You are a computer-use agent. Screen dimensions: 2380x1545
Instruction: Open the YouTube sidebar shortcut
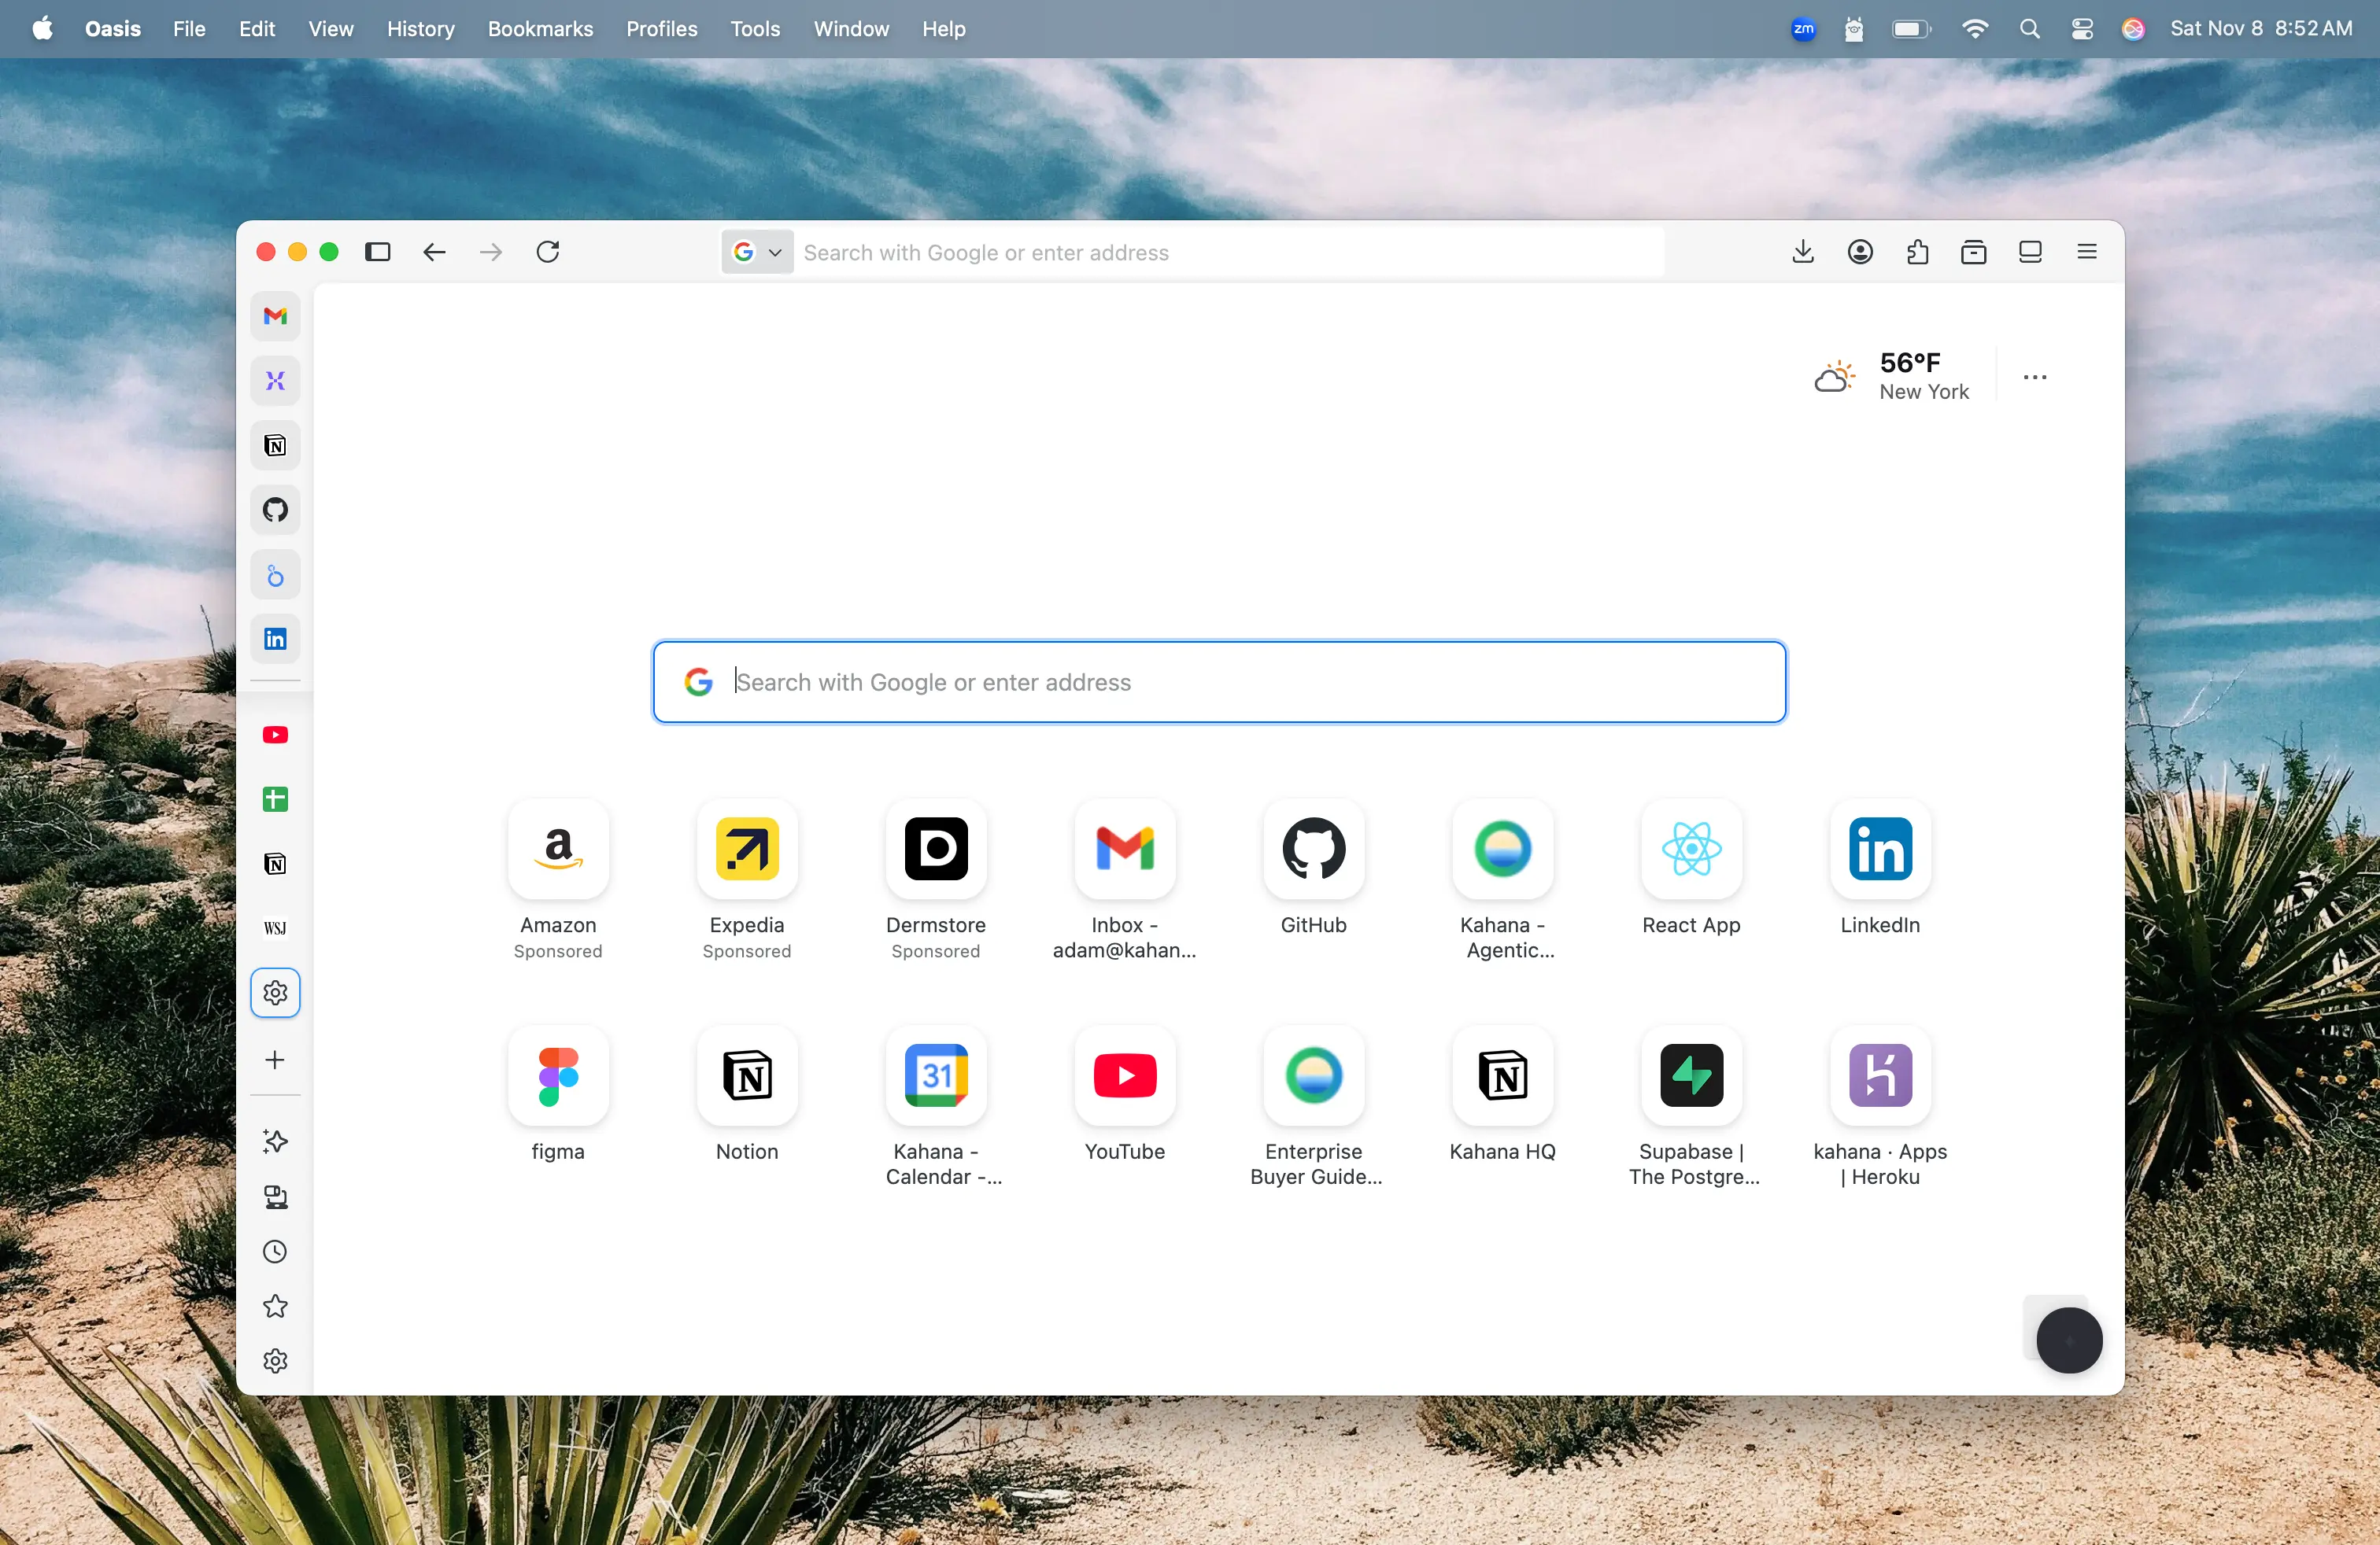point(274,735)
